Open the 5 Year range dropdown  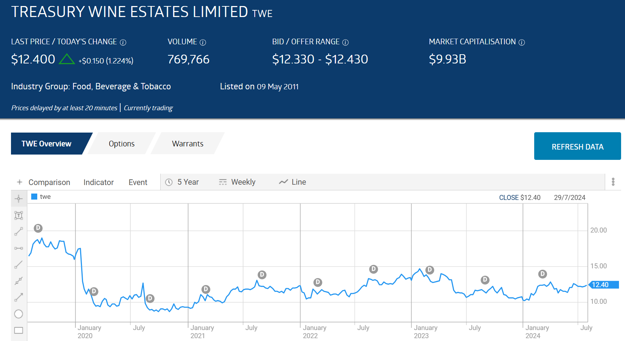[x=182, y=182]
